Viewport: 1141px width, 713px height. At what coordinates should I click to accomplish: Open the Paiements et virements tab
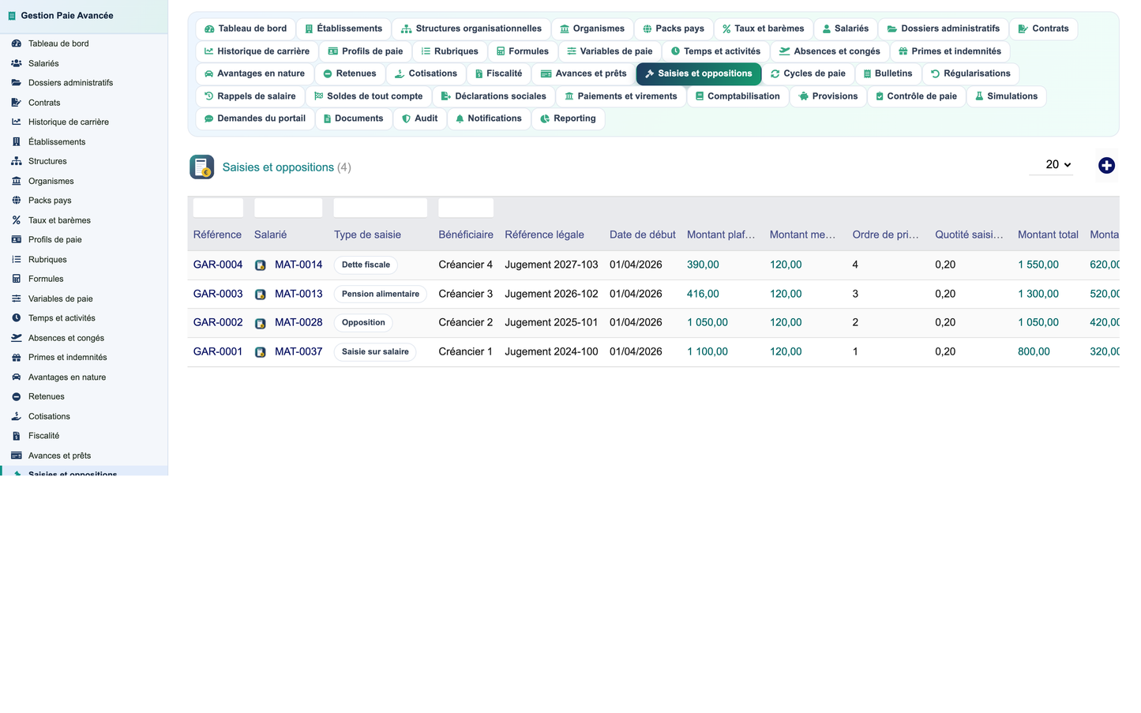621,96
